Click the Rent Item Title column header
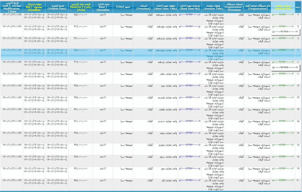This screenshot has height=192, width=302. coord(165,7)
